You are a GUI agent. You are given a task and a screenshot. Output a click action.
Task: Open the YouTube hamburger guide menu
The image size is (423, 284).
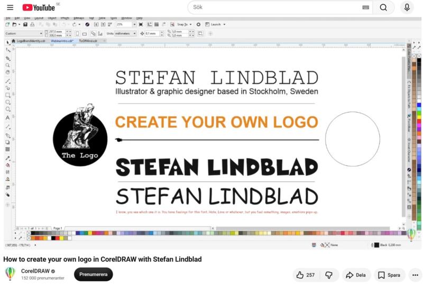pos(10,7)
